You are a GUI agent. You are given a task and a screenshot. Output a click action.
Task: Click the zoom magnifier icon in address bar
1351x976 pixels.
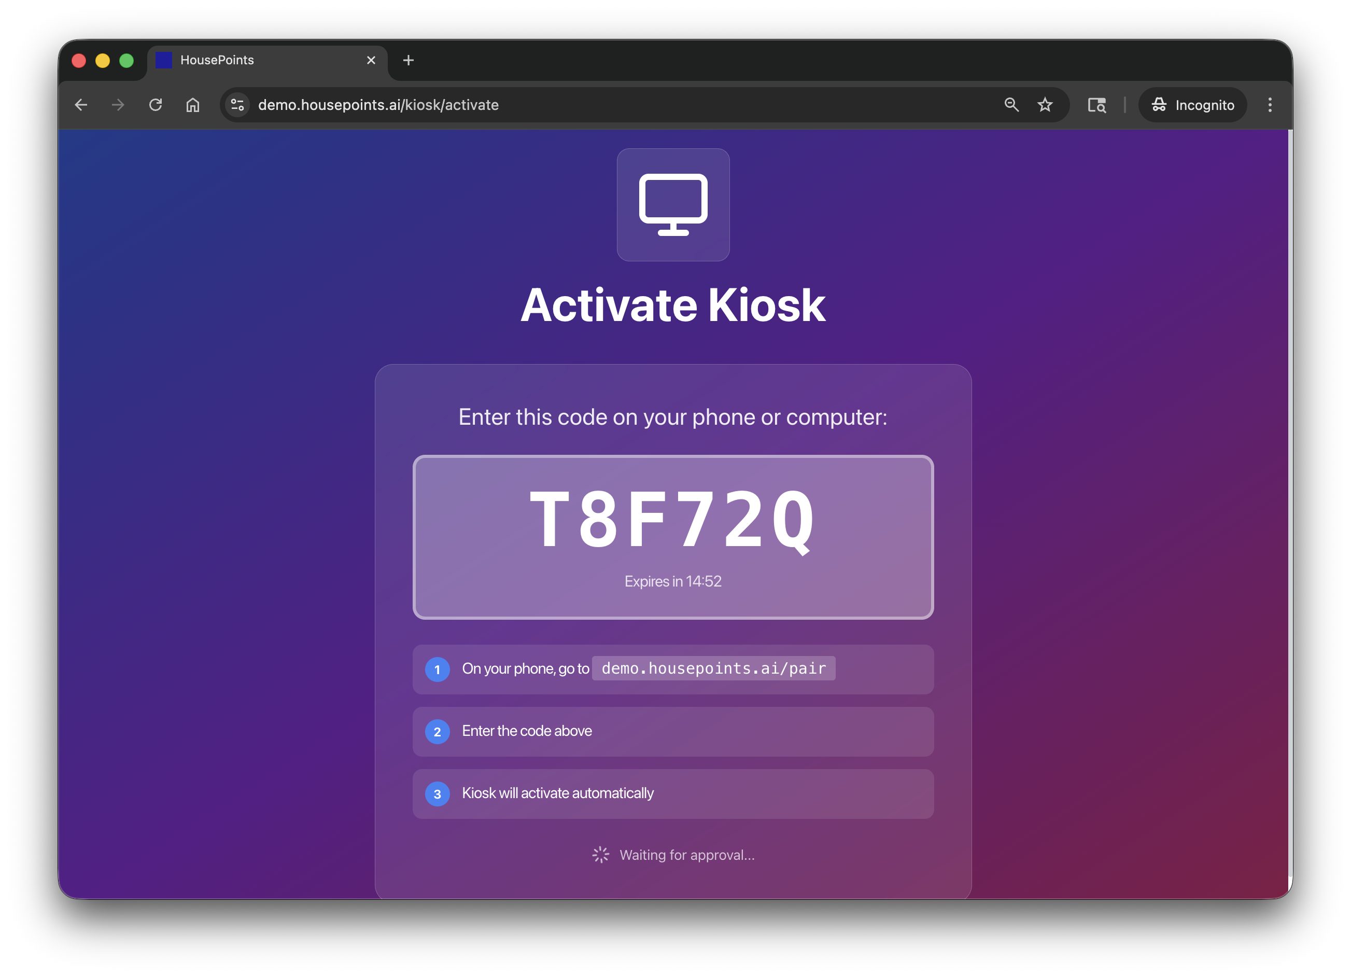pyautogui.click(x=1011, y=105)
